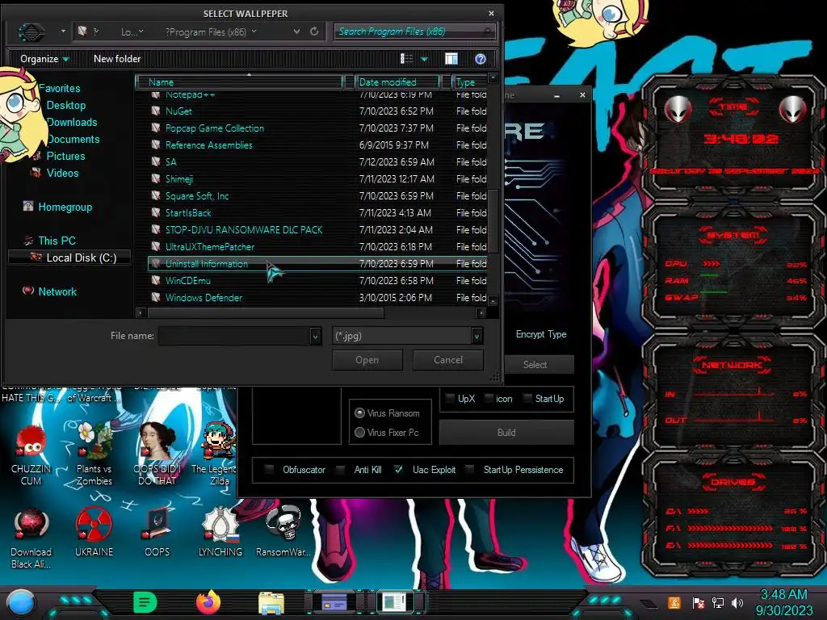Open File Explorer from the taskbar
The image size is (827, 620).
coord(271,603)
